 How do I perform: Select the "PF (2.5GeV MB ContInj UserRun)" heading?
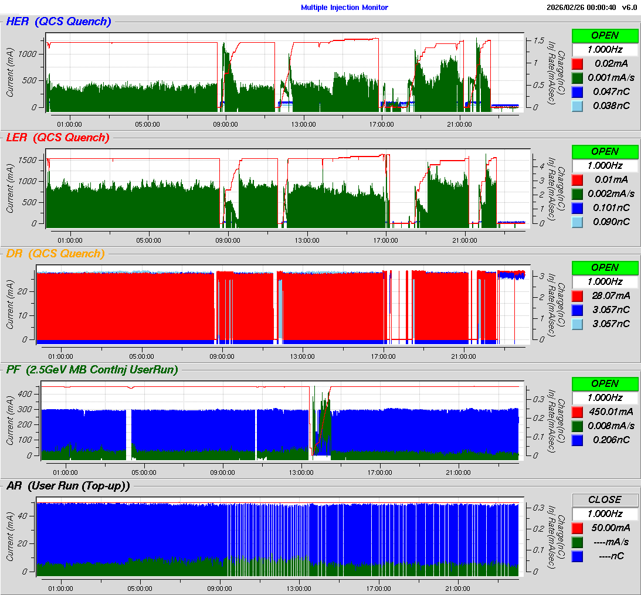[91, 370]
